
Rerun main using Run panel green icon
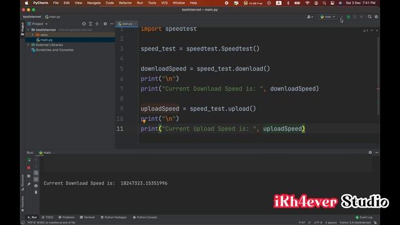pos(29,160)
